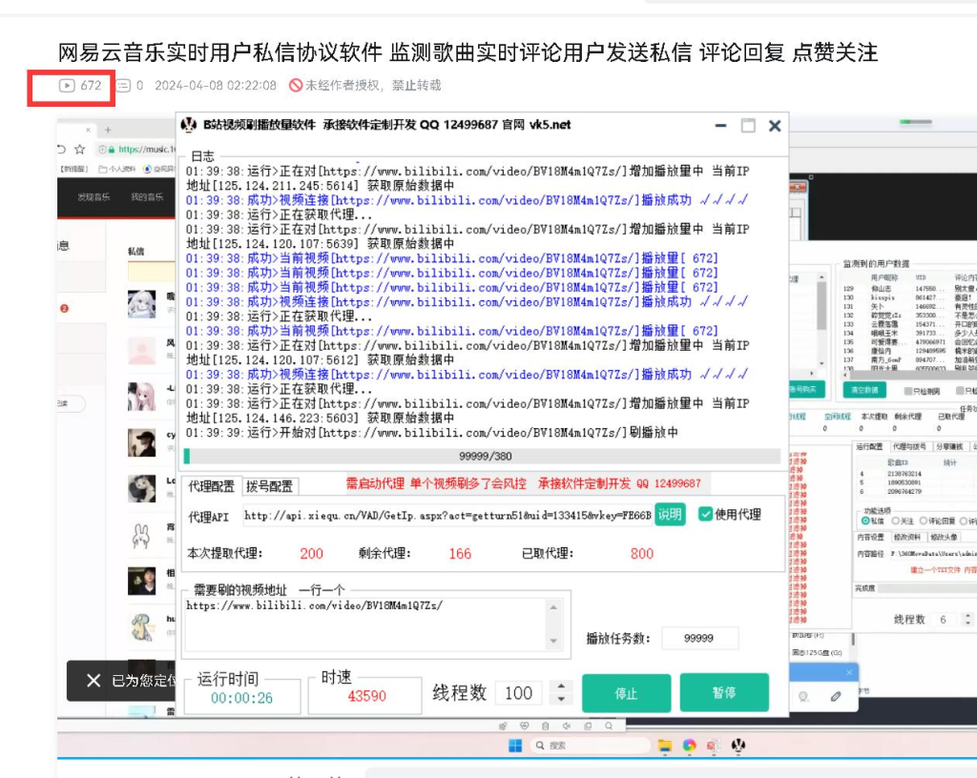This screenshot has width=977, height=778.
Task: Focus the 代理API URL input field
Action: [447, 516]
